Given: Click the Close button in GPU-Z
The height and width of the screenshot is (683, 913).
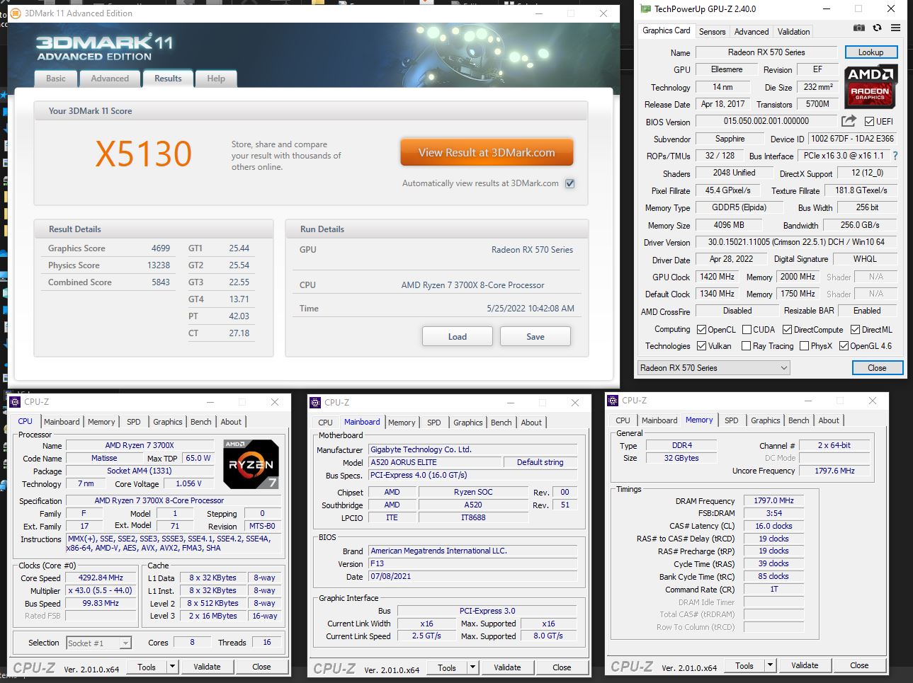Looking at the screenshot, I should [877, 368].
